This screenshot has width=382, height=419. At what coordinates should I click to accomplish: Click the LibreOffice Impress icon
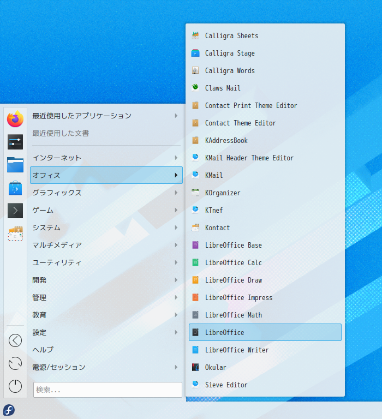195,297
